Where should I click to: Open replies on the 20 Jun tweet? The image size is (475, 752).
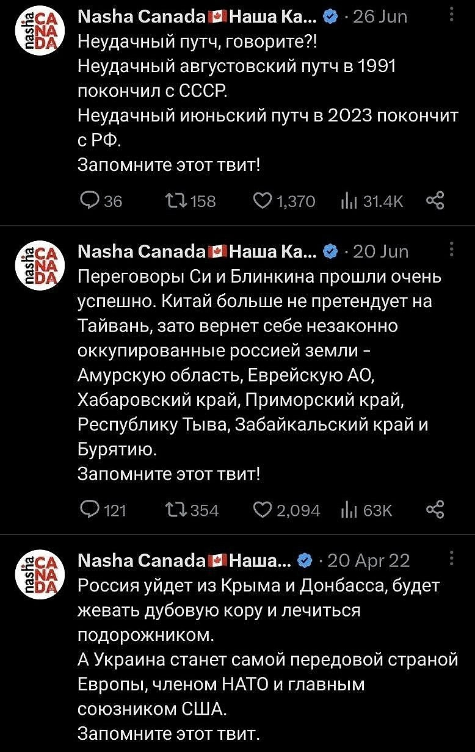click(x=90, y=510)
